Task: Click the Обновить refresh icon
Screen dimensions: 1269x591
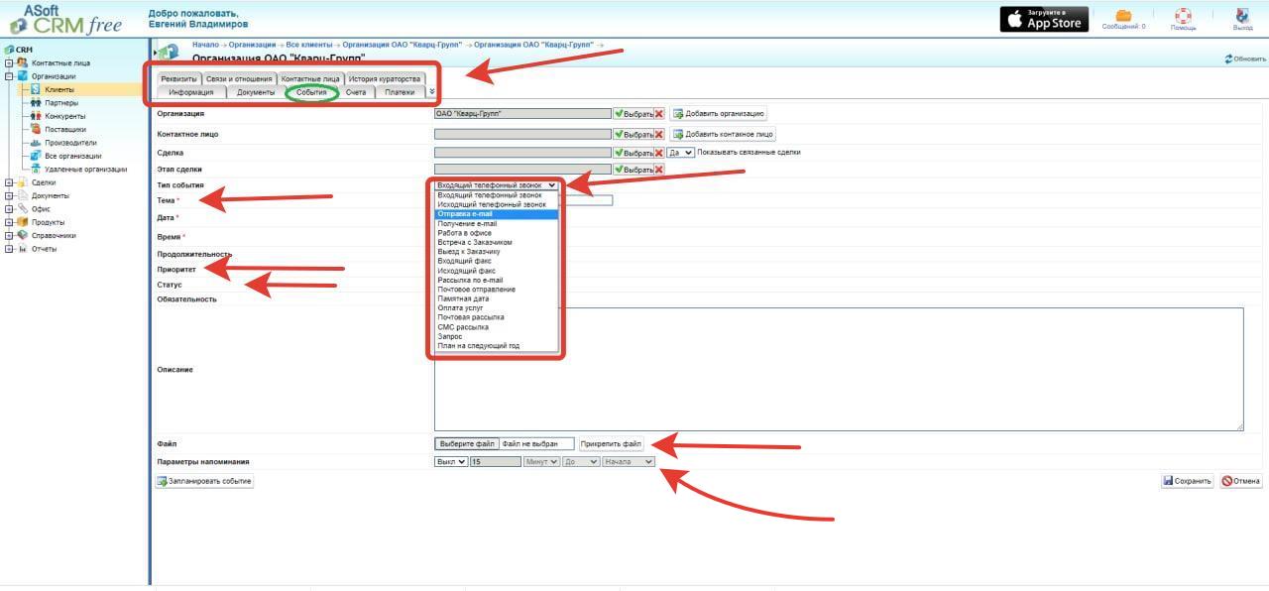Action: click(x=1245, y=59)
